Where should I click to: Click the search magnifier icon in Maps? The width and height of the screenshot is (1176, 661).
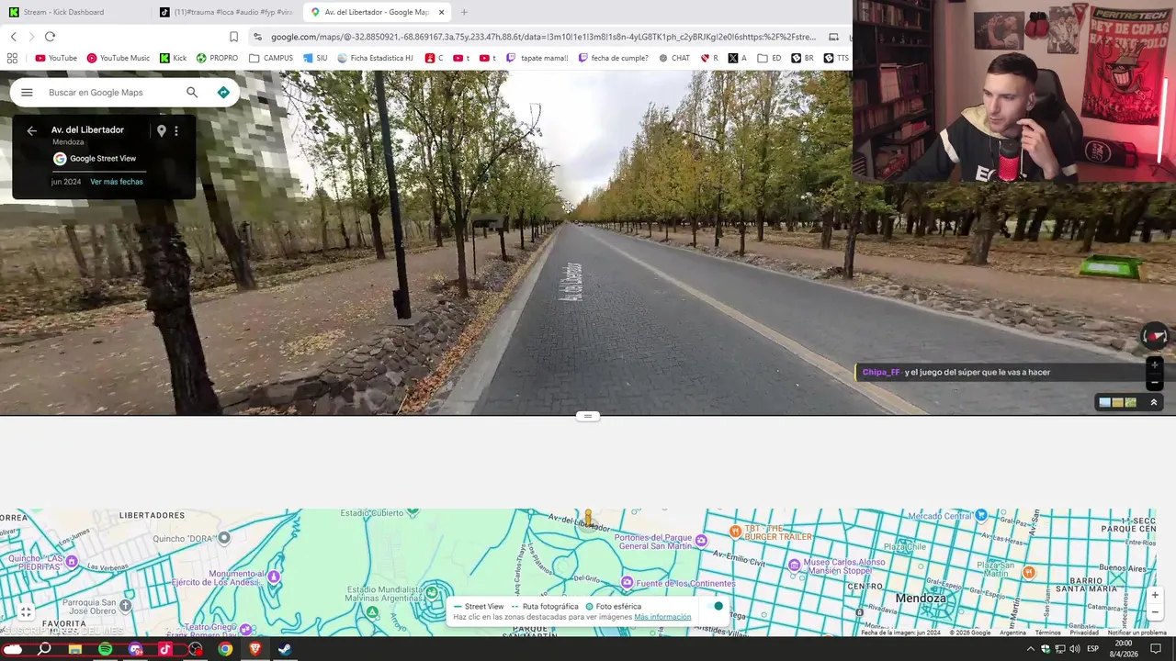click(x=192, y=93)
